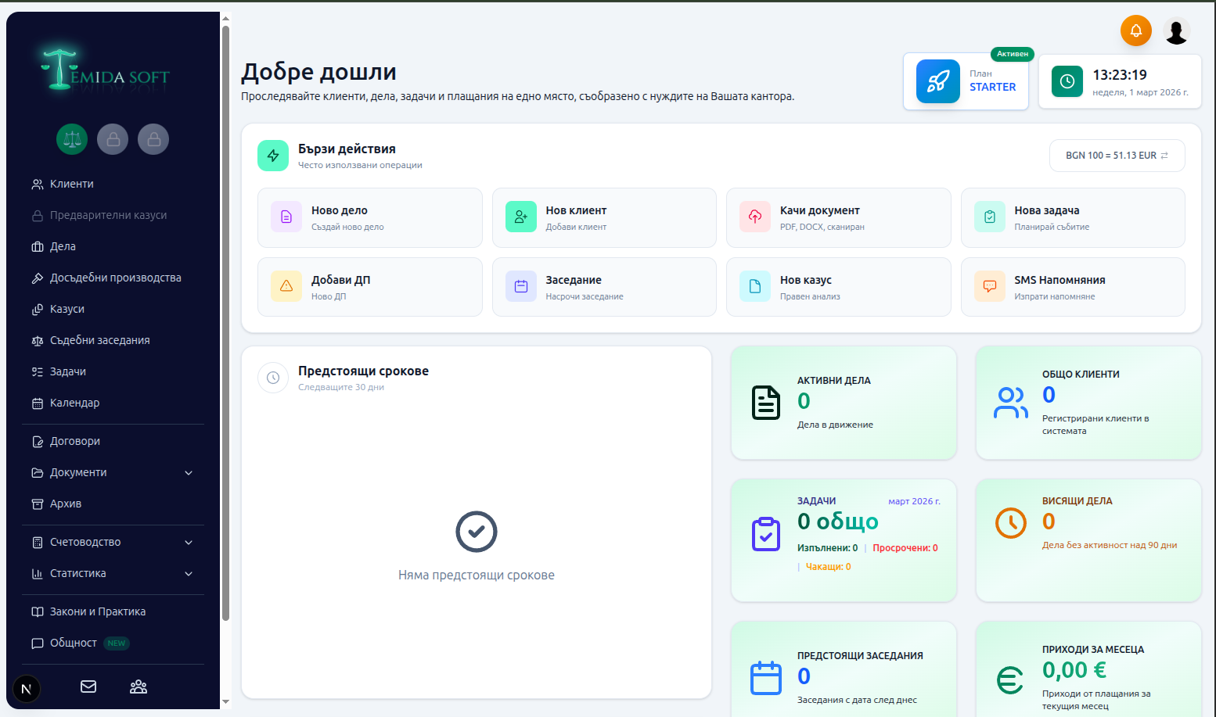Click the Ново дело document icon
Screen dimensions: 1216x717
tap(286, 217)
